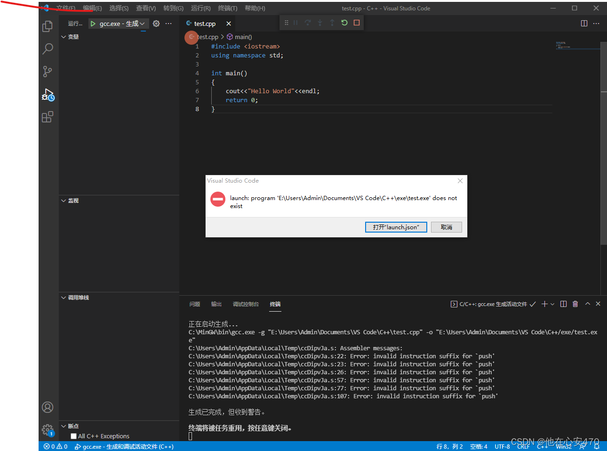This screenshot has width=607, height=451.
Task: Toggle the split editor icon top right
Action: [x=584, y=23]
